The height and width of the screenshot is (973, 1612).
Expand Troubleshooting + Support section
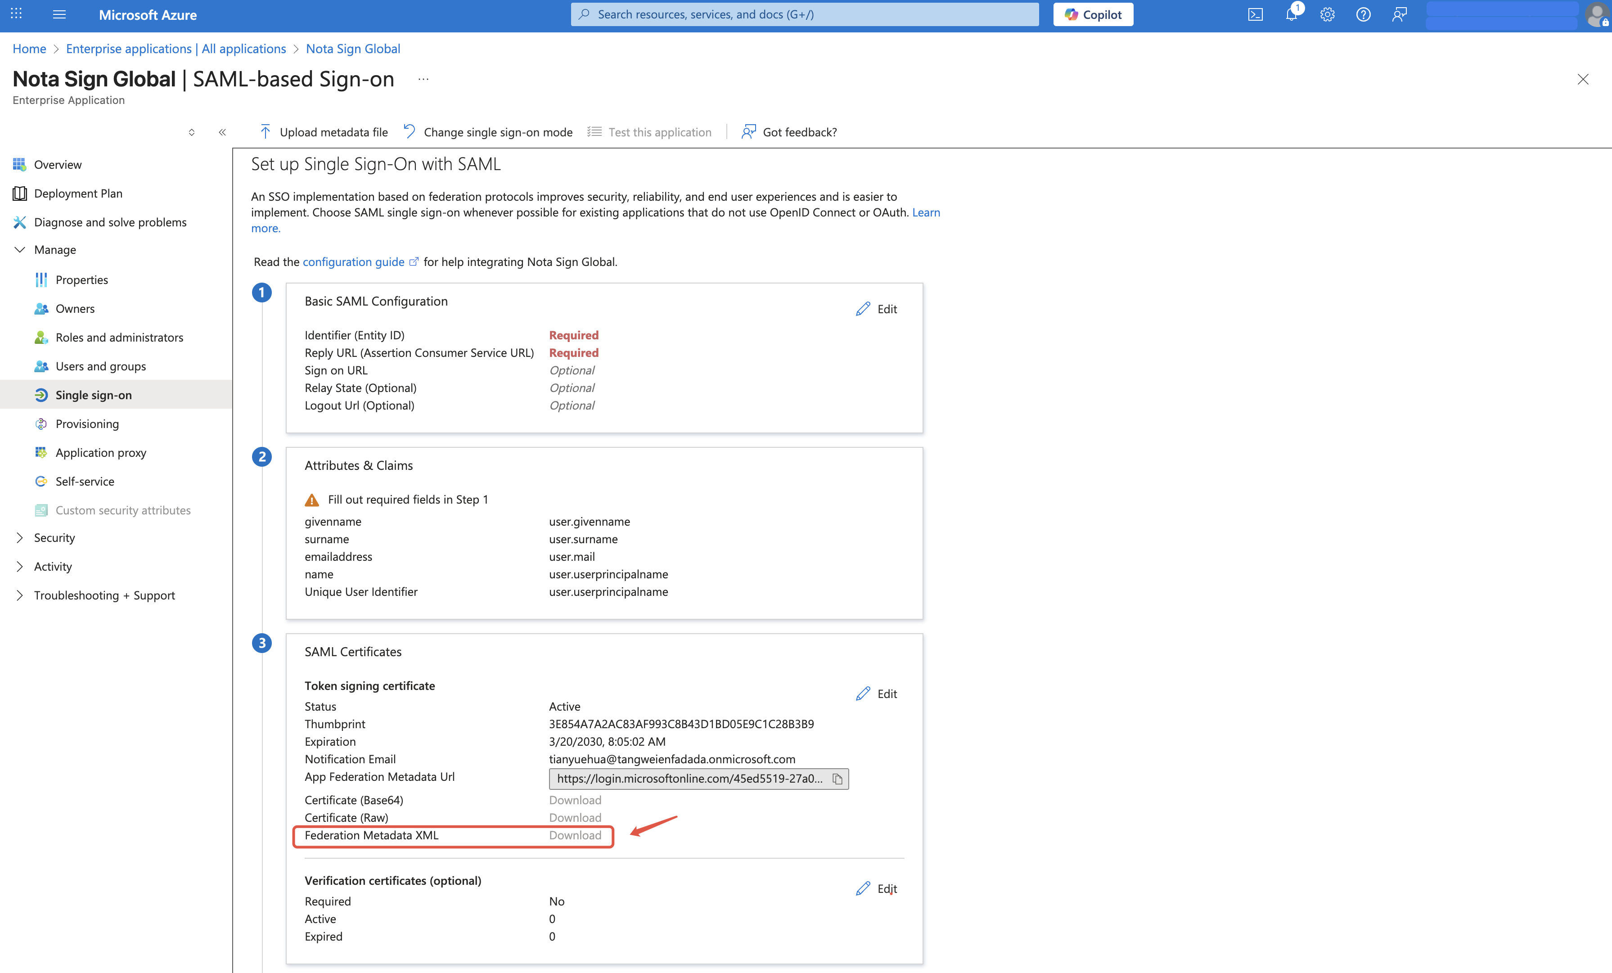coord(20,595)
